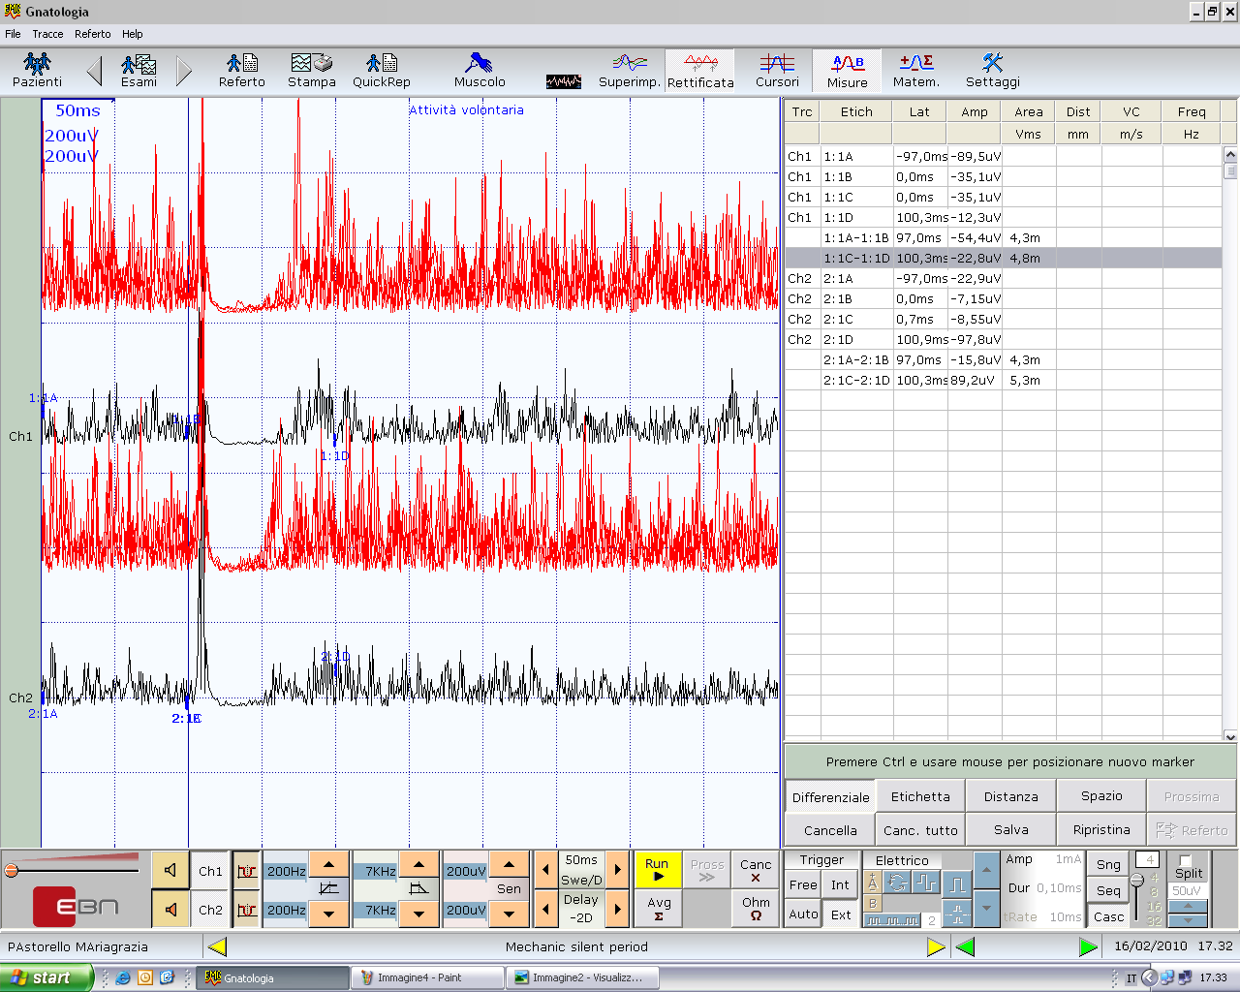
Task: Toggle Rettificata rectified view
Action: click(700, 71)
